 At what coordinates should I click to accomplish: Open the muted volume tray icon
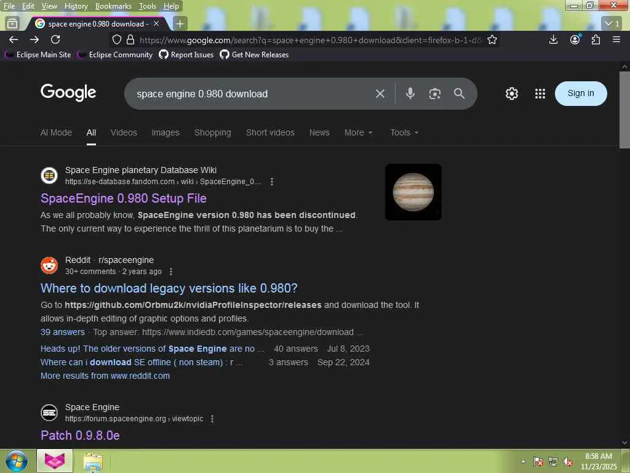click(x=568, y=462)
